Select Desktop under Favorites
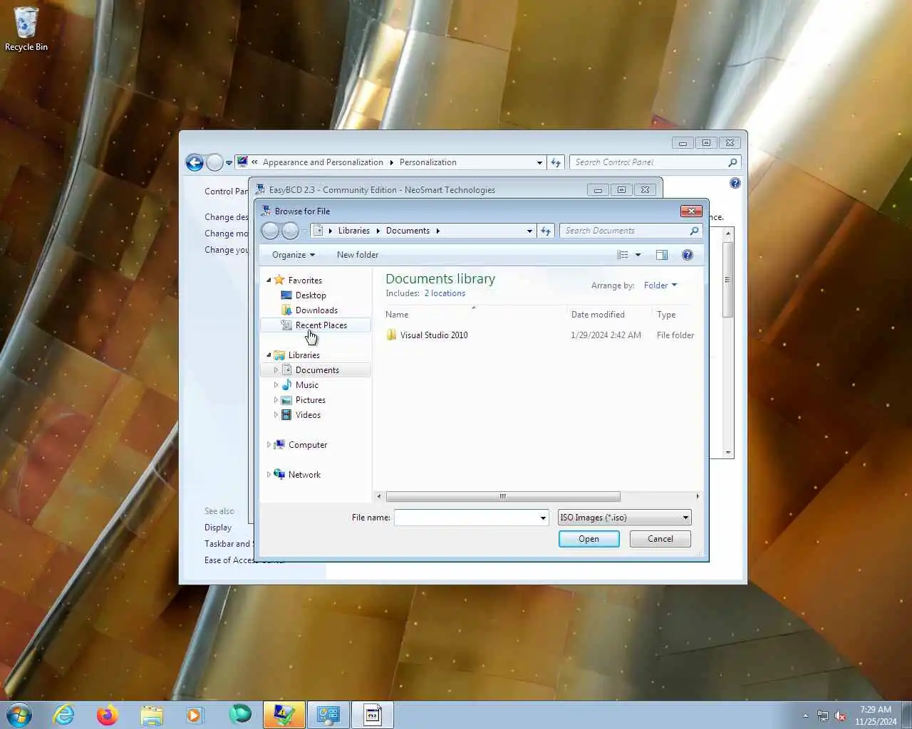 311,295
